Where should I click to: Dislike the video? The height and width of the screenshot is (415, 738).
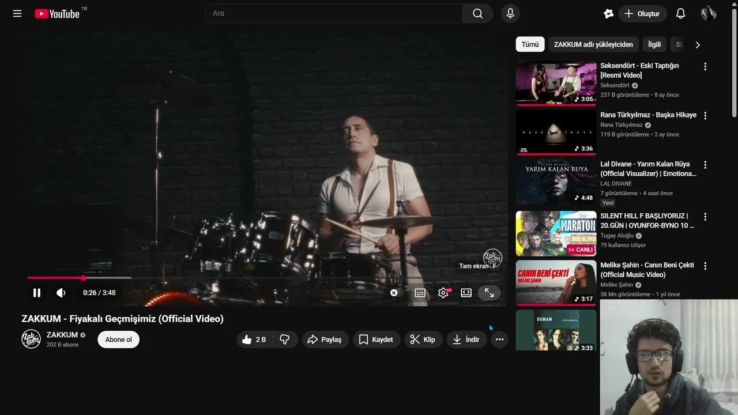tap(285, 339)
